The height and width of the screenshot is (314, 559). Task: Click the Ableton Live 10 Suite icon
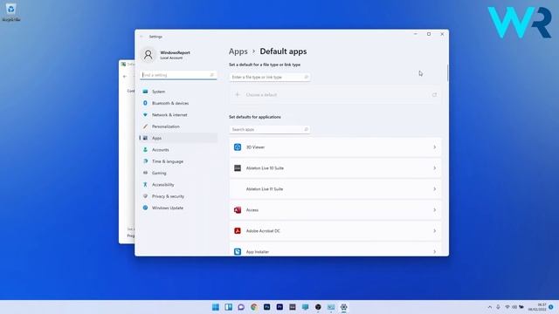(238, 168)
